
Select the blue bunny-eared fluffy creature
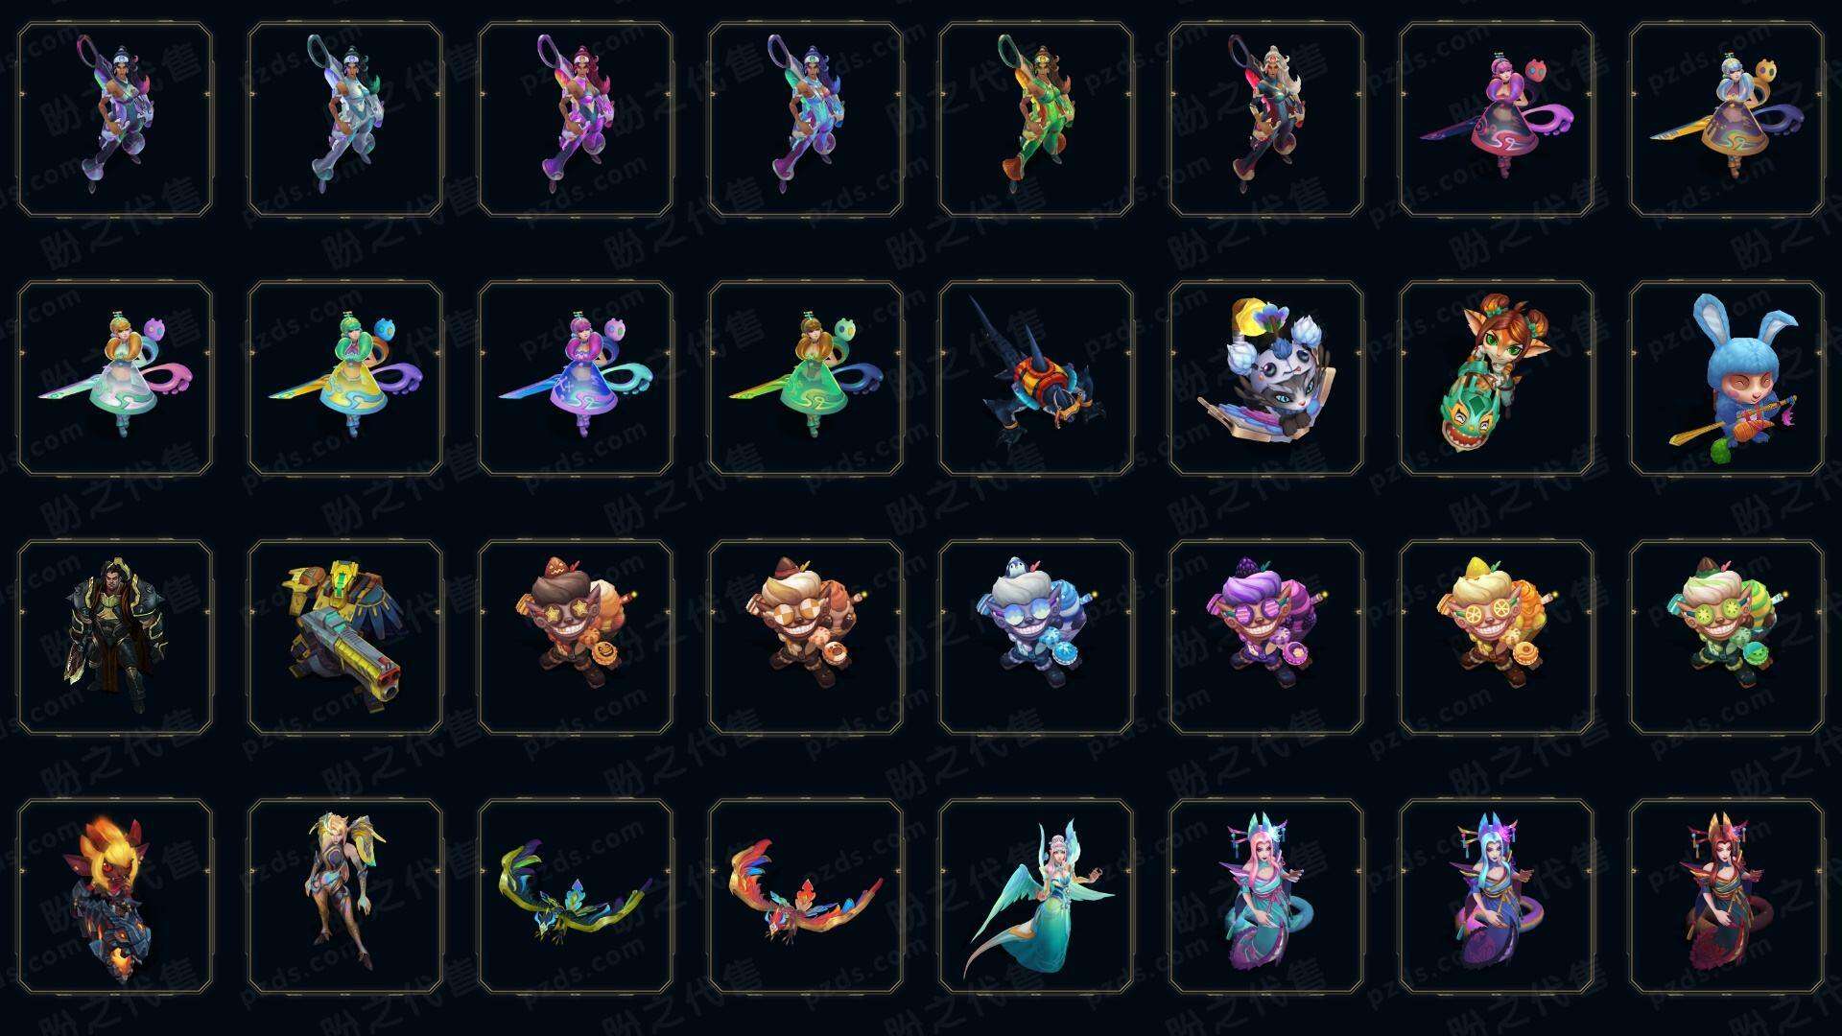click(x=1727, y=378)
